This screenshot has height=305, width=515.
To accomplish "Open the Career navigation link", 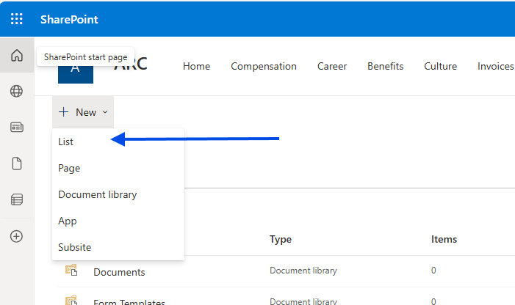I will pos(332,66).
